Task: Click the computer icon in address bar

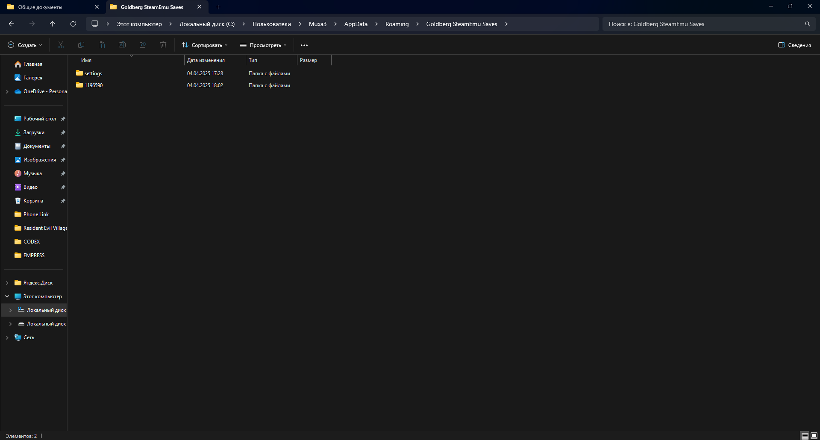Action: coord(95,24)
